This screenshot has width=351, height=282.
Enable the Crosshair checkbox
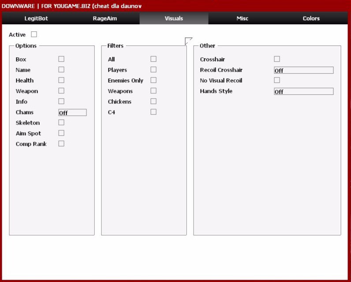point(277,59)
